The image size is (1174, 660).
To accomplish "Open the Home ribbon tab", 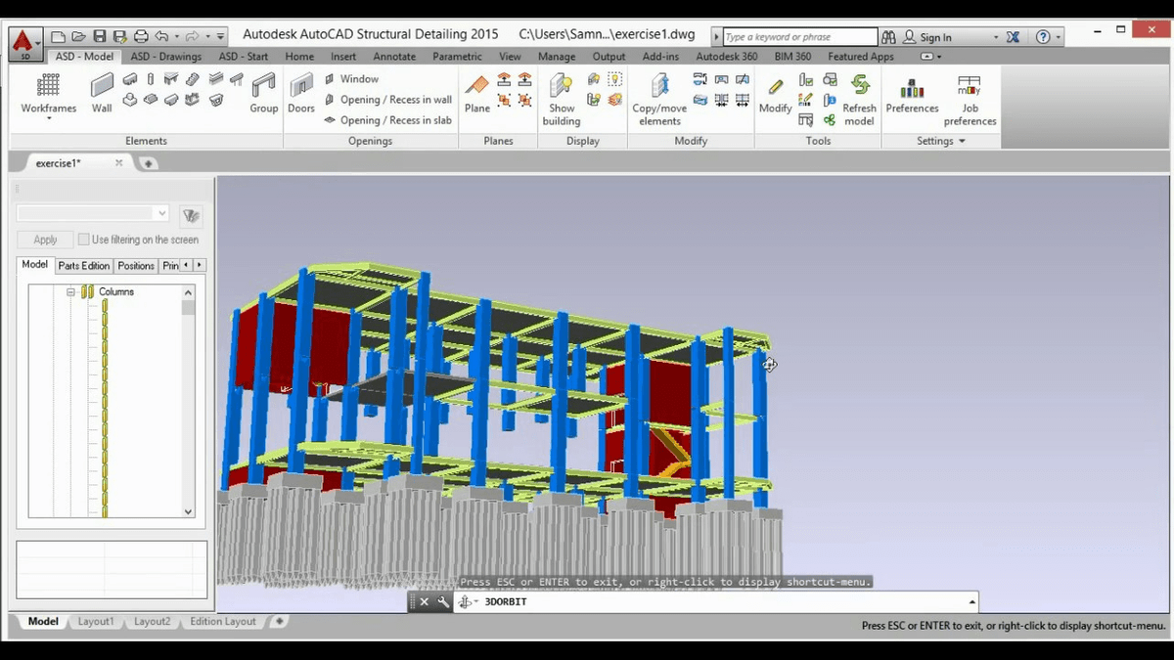I will tap(299, 57).
